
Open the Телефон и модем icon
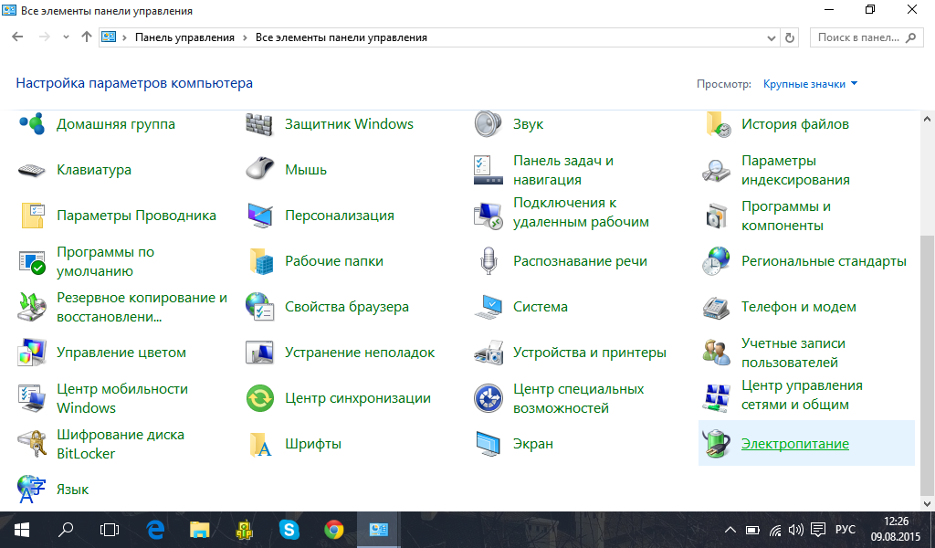point(716,307)
